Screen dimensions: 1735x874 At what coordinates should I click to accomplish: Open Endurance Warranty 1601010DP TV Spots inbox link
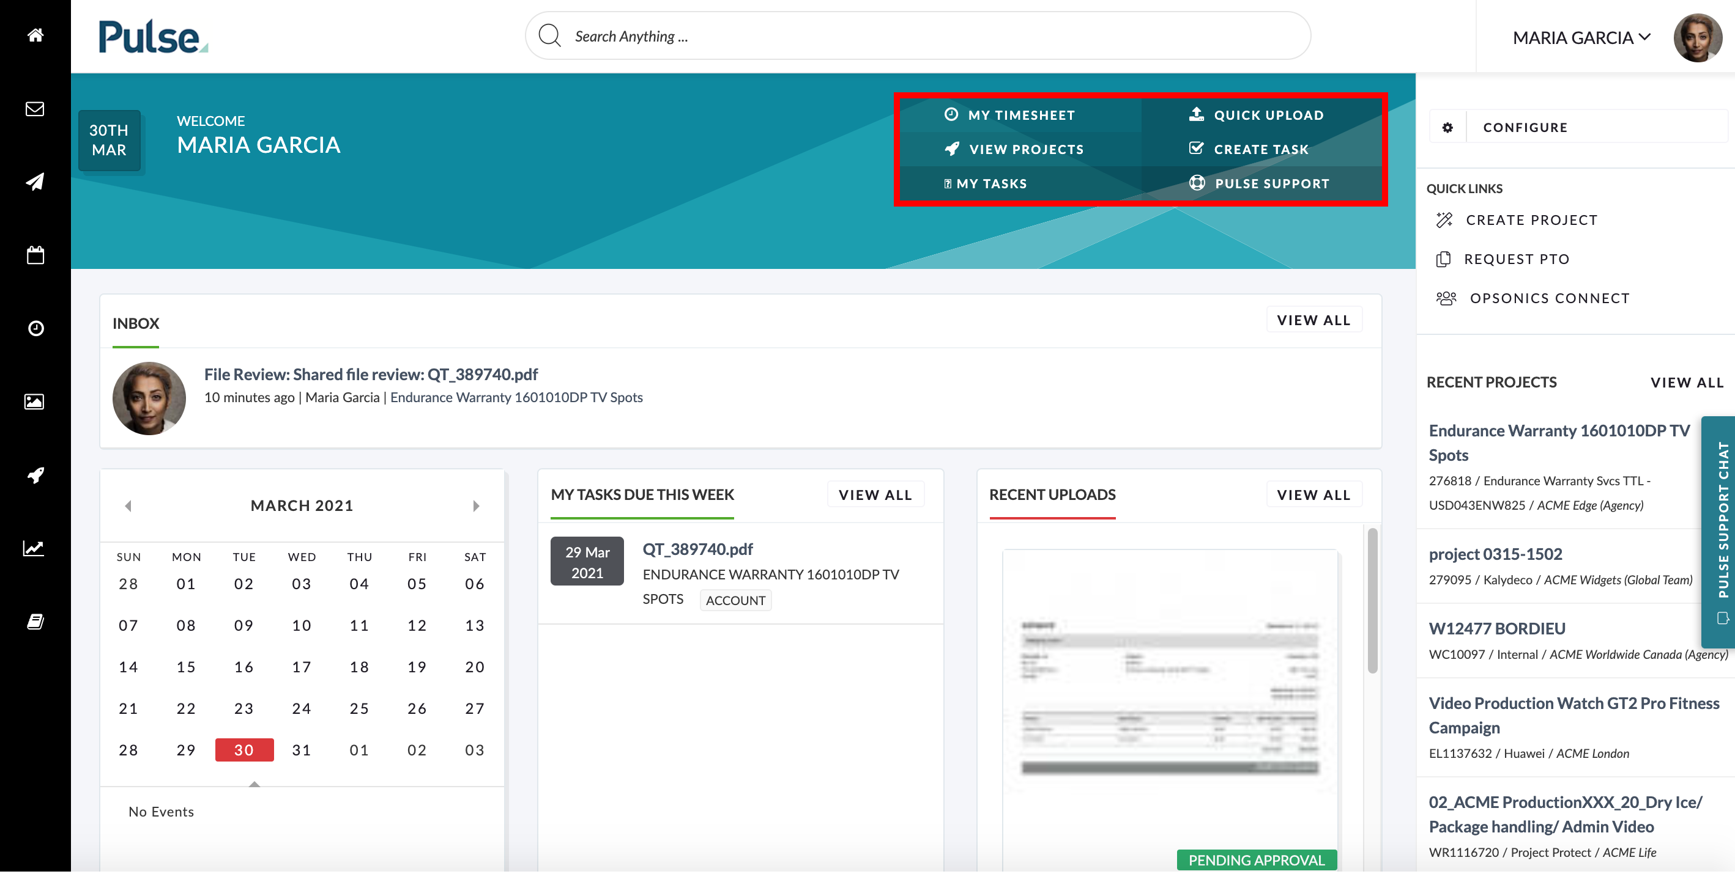coord(516,398)
